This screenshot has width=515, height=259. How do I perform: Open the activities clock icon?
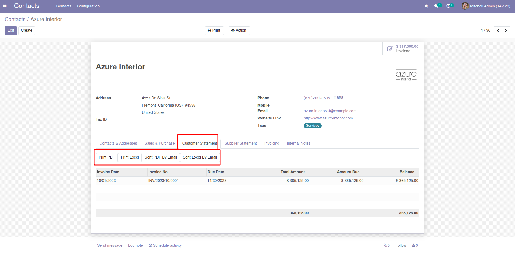[x=448, y=6]
